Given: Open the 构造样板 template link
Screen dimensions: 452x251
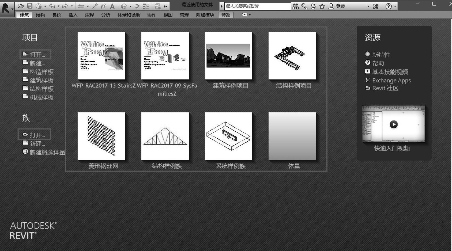Looking at the screenshot, I should (x=38, y=72).
